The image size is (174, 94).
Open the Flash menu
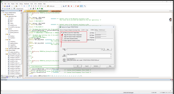pyautogui.click(x=17, y=4)
